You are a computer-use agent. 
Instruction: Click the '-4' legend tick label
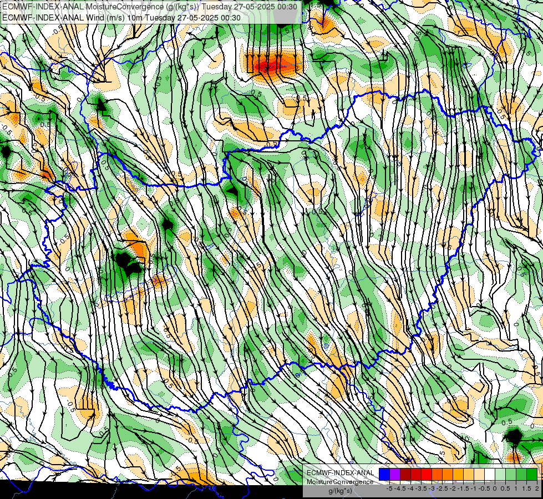tap(410, 488)
